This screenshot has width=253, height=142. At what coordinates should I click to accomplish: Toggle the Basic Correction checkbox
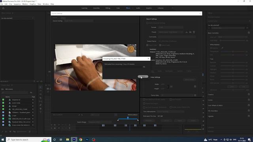[249, 33]
